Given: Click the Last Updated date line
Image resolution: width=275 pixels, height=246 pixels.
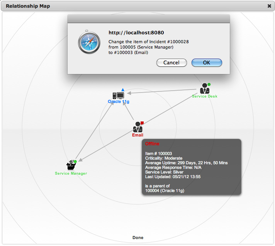Looking at the screenshot, I should pos(173,177).
